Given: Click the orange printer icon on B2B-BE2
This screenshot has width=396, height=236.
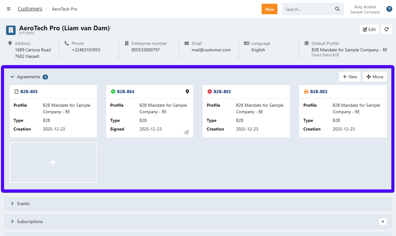Looking at the screenshot, I should pos(306,92).
